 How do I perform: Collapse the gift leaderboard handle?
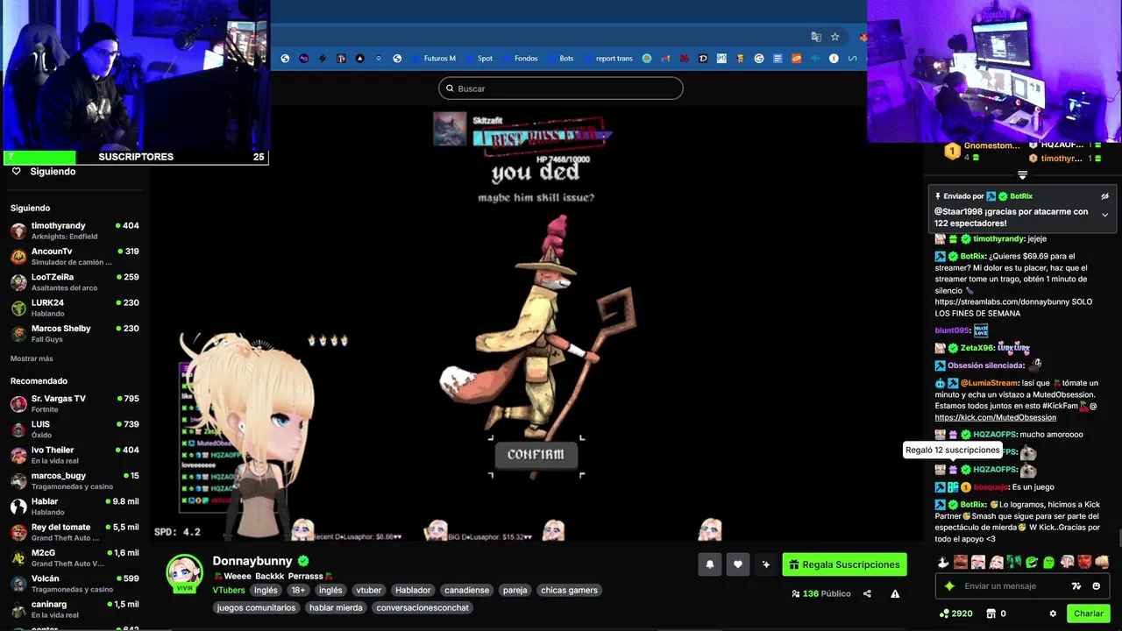coord(1022,175)
